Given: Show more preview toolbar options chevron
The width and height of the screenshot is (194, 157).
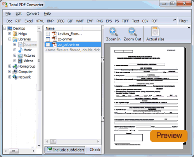Looking at the screenshot, I should click(x=189, y=28).
